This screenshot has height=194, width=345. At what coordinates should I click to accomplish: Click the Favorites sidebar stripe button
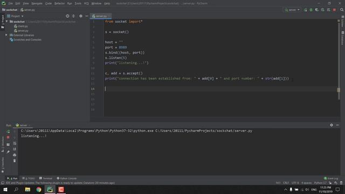point(3,165)
